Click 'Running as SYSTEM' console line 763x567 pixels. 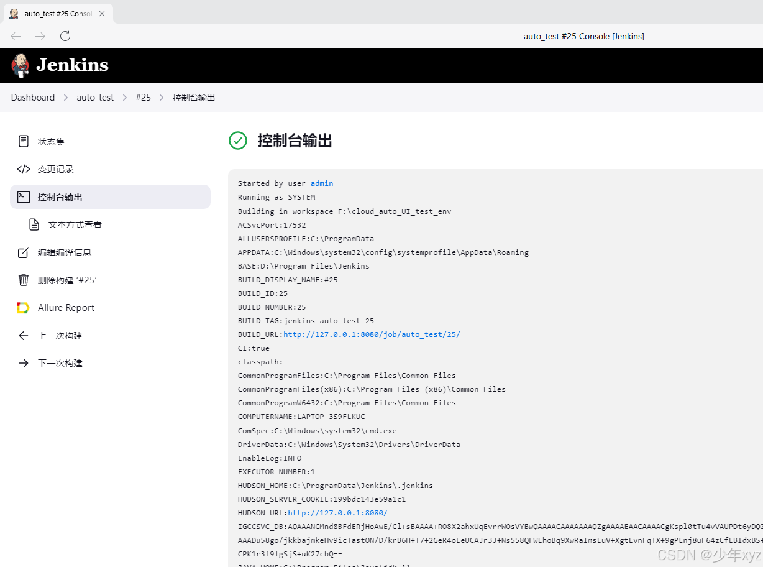276,197
